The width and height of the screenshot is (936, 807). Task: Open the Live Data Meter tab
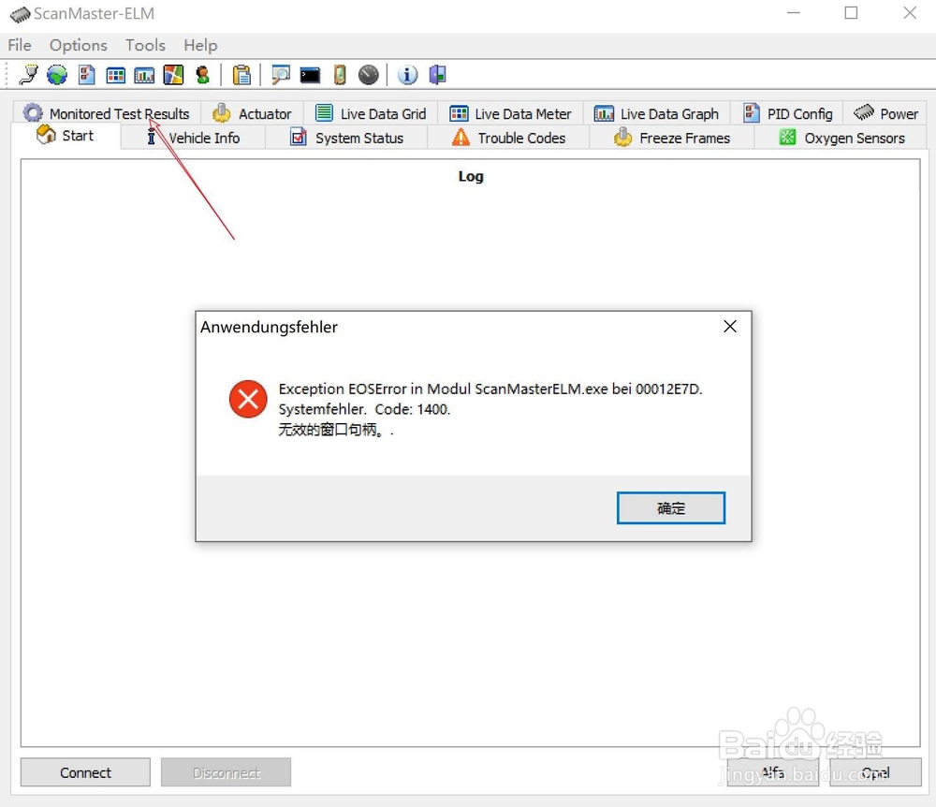point(510,113)
